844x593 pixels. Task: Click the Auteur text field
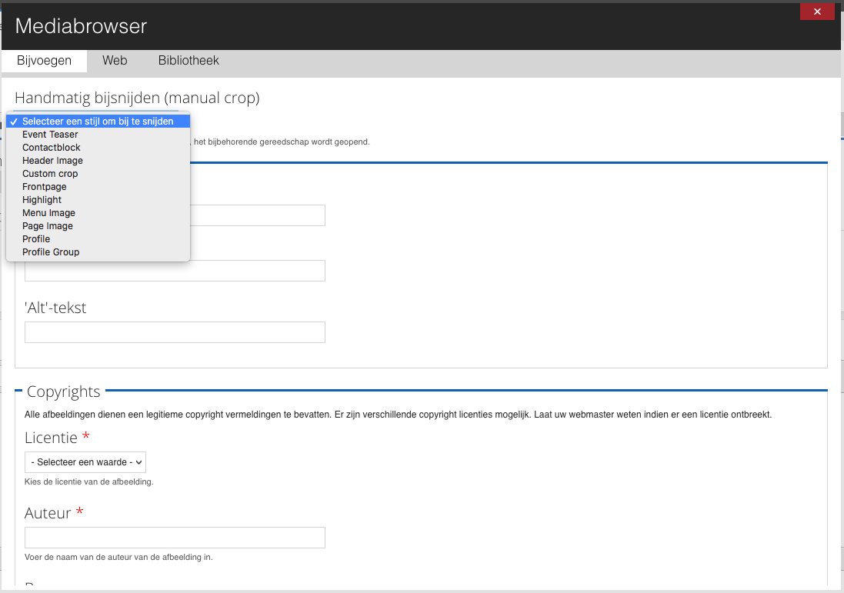pos(175,538)
